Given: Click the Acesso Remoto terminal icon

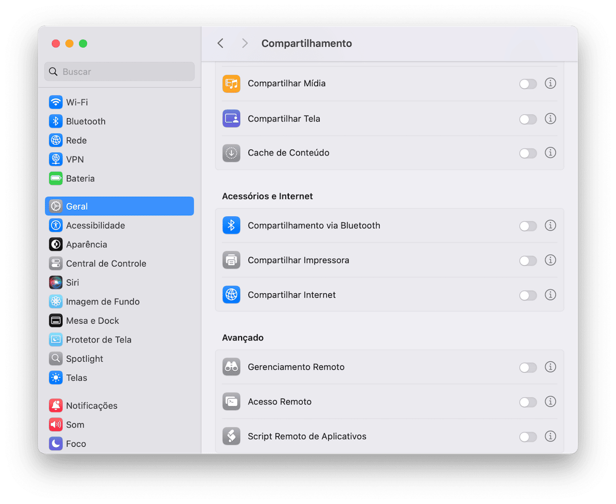Looking at the screenshot, I should (x=232, y=402).
